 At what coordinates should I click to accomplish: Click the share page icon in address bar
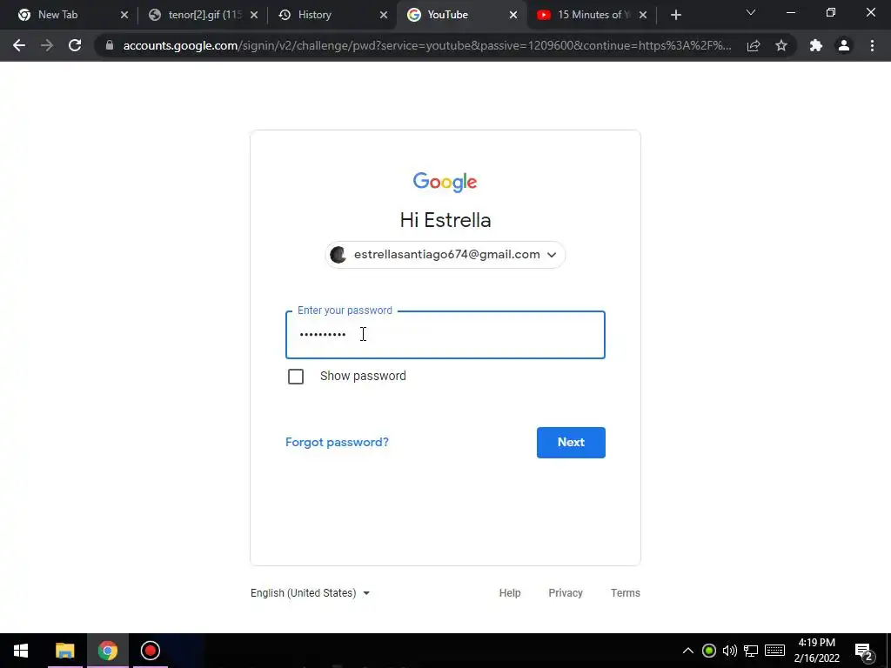click(754, 45)
